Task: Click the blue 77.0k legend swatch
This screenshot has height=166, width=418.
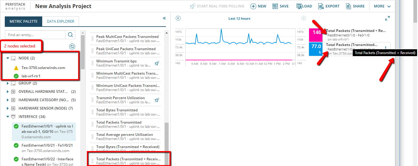Action: (x=316, y=49)
